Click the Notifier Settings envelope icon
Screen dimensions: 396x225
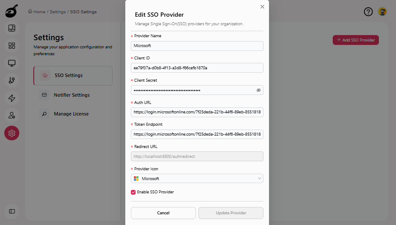[44, 95]
